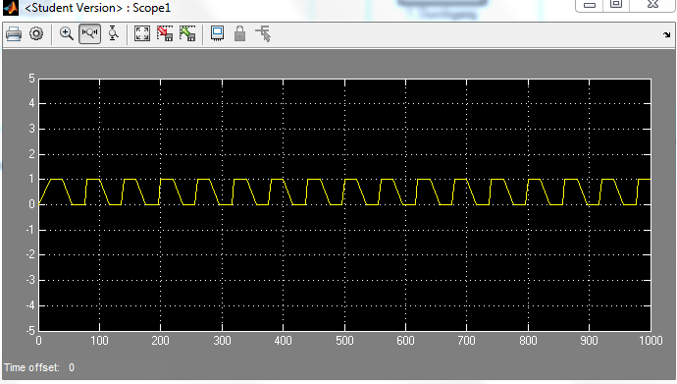Maximize the Scope1 window
The height and width of the screenshot is (384, 677).
click(616, 5)
